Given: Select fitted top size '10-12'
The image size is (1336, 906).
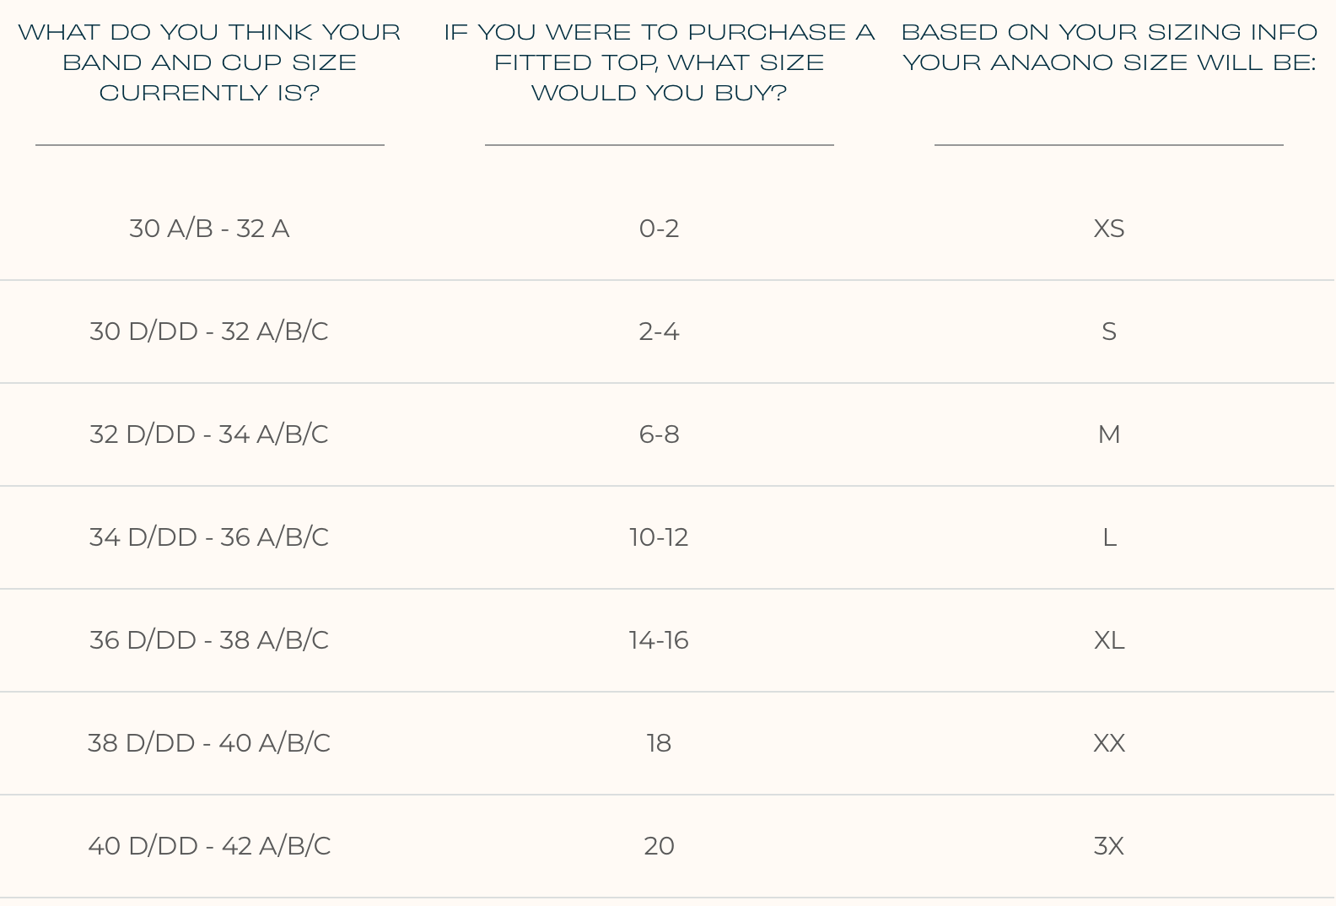Looking at the screenshot, I should [x=659, y=537].
